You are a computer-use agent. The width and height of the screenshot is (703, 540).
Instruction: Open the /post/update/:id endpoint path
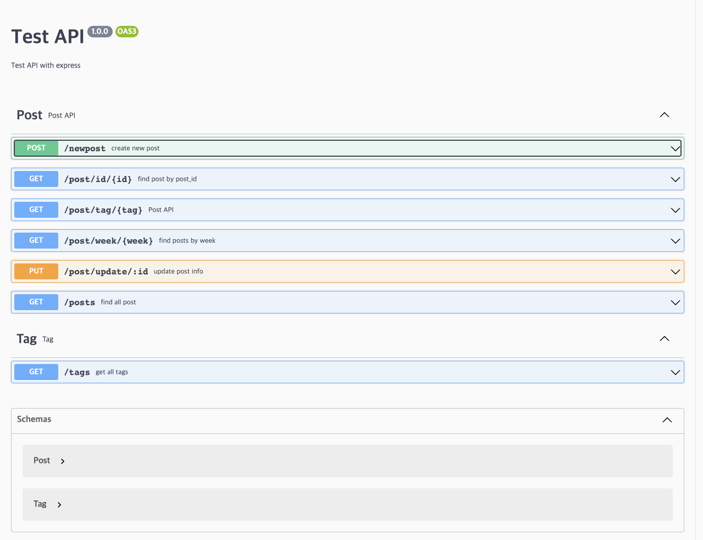(106, 272)
